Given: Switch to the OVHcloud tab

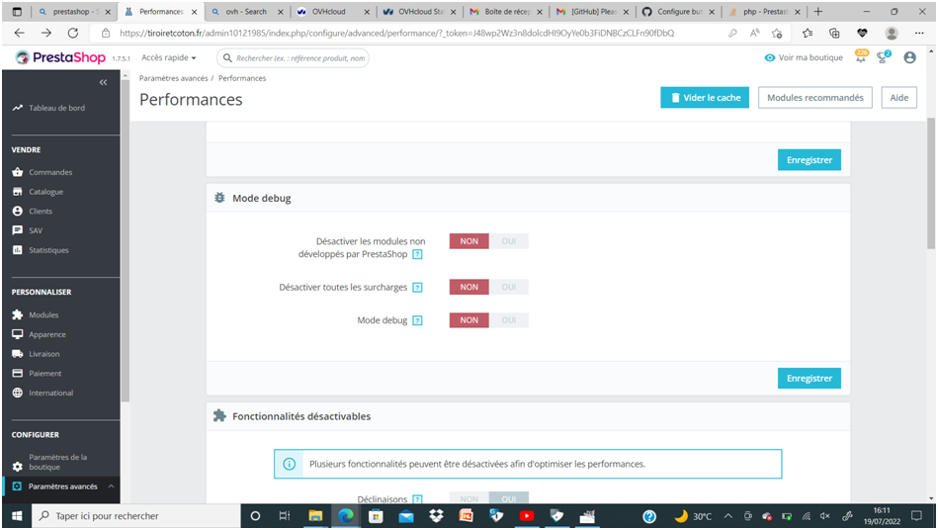Looking at the screenshot, I should (x=334, y=11).
